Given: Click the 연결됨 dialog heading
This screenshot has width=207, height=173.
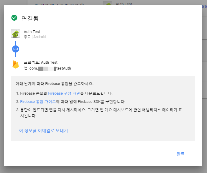Looking at the screenshot, I should 30,18.
